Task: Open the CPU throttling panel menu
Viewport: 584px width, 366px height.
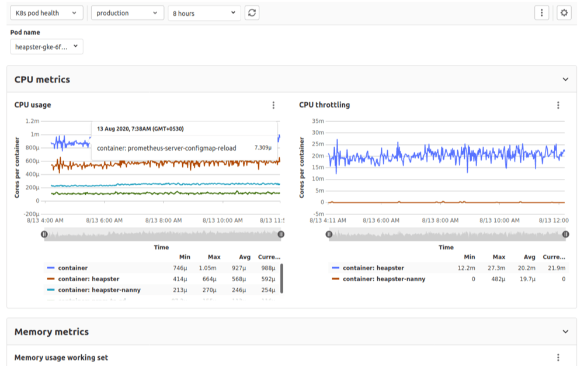Action: 559,105
